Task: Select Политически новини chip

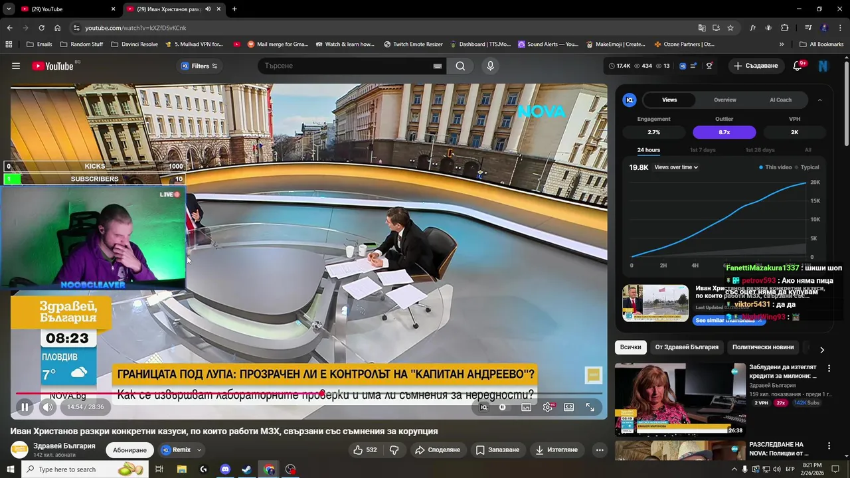Action: (763, 347)
